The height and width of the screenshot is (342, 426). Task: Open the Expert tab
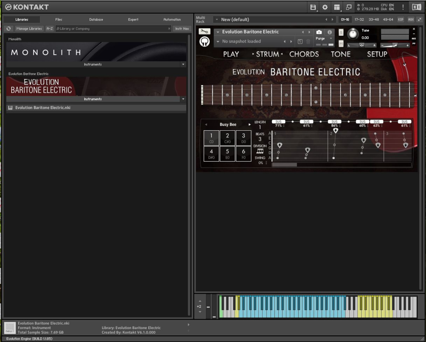click(x=133, y=20)
